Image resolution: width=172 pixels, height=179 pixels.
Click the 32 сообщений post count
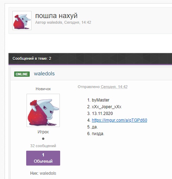coord(43,146)
